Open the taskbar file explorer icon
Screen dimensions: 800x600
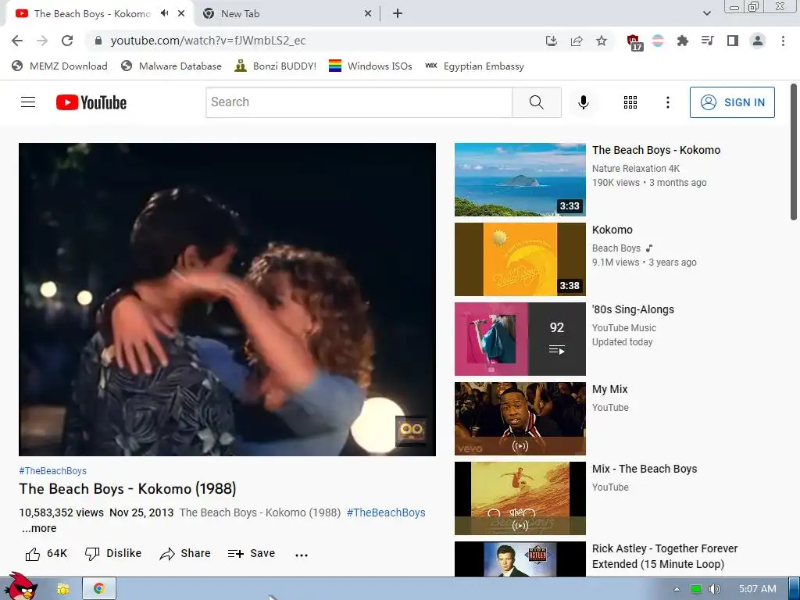pos(63,589)
